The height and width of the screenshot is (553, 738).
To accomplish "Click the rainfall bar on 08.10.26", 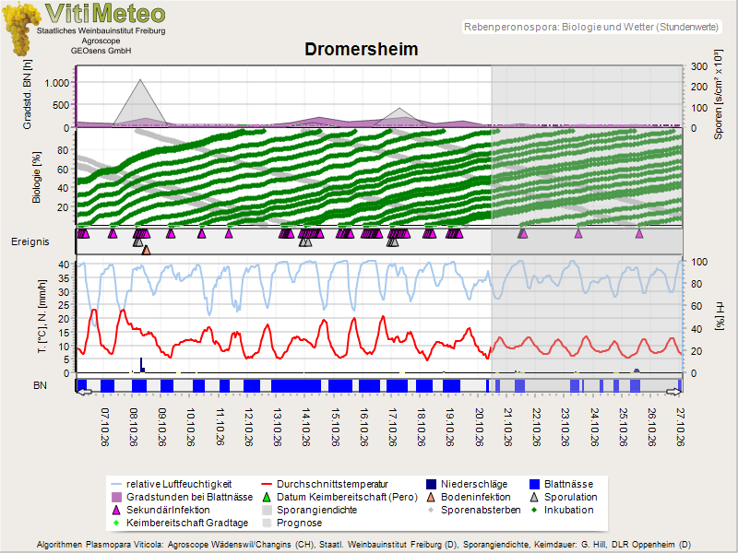I will pyautogui.click(x=141, y=365).
